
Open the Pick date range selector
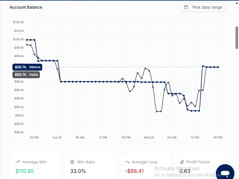click(x=203, y=7)
